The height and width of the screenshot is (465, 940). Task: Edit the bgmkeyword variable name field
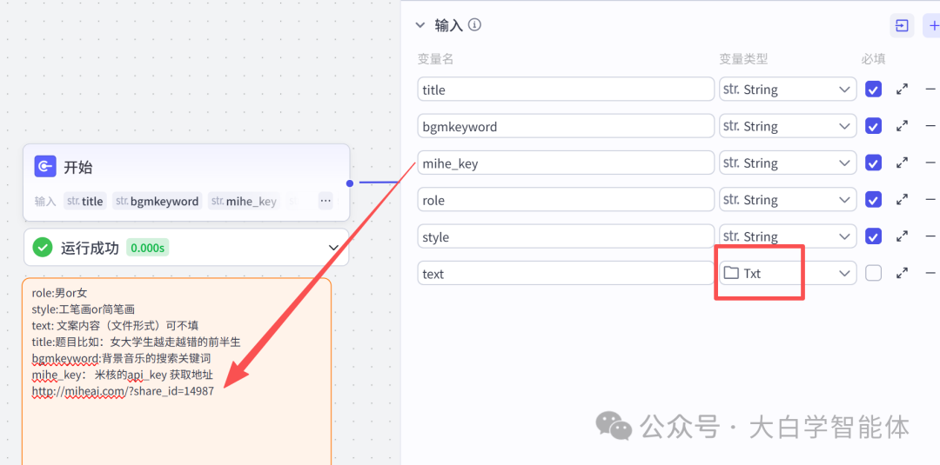pos(566,126)
